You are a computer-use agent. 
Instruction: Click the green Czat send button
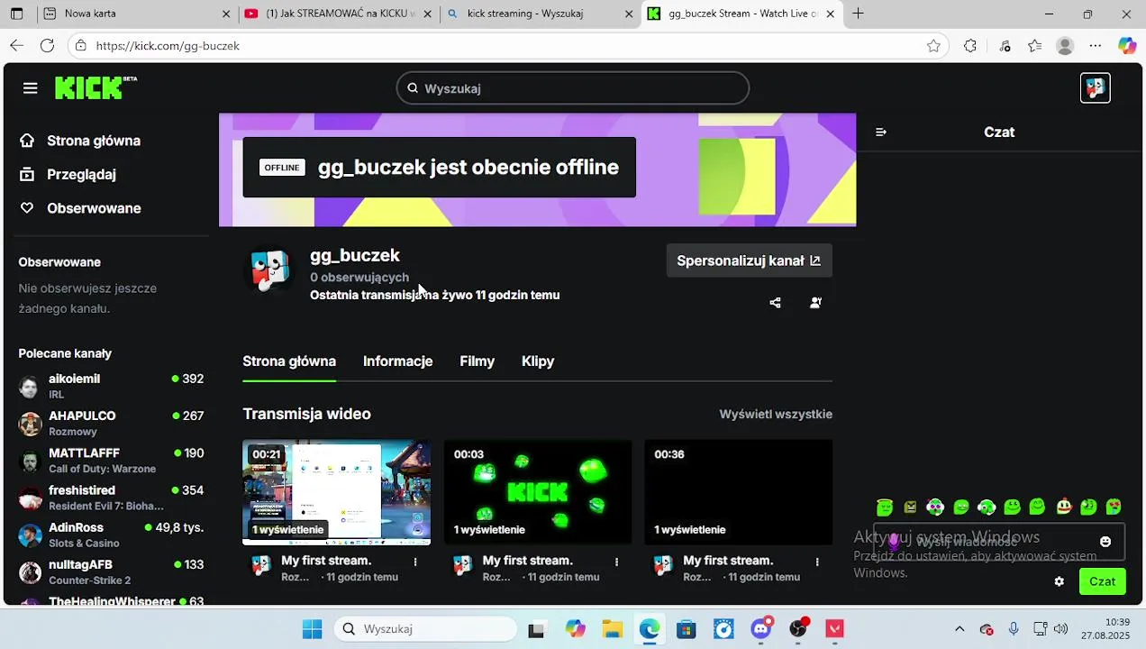pos(1103,581)
